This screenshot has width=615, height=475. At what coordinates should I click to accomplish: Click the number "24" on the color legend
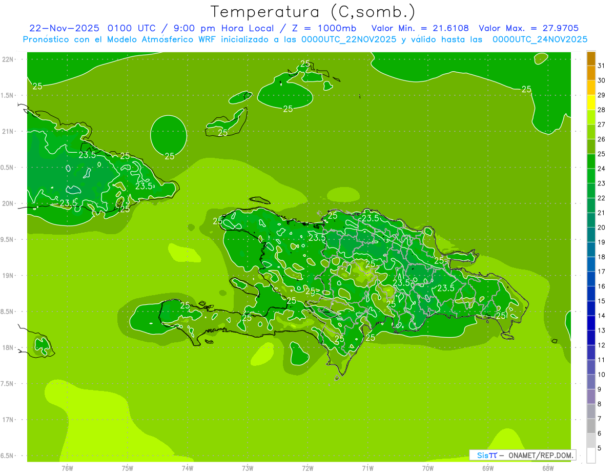pyautogui.click(x=602, y=168)
